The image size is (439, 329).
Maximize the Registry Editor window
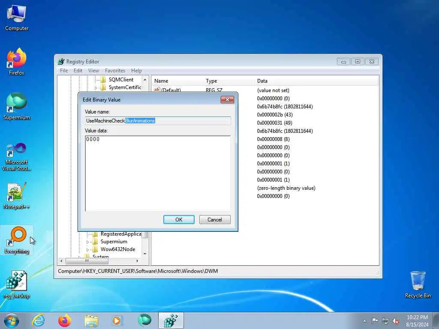[x=358, y=62]
